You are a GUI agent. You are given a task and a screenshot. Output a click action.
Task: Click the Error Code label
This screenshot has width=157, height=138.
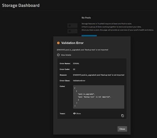click(x=65, y=69)
